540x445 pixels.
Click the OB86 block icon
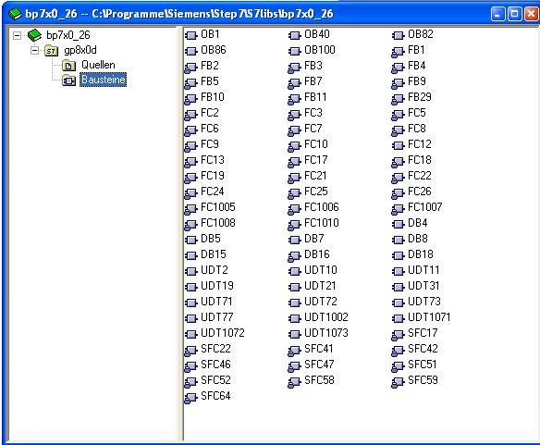pyautogui.click(x=190, y=51)
